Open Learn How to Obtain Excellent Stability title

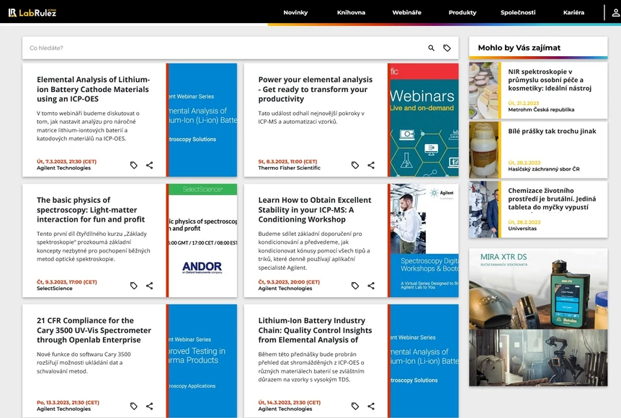pos(315,209)
